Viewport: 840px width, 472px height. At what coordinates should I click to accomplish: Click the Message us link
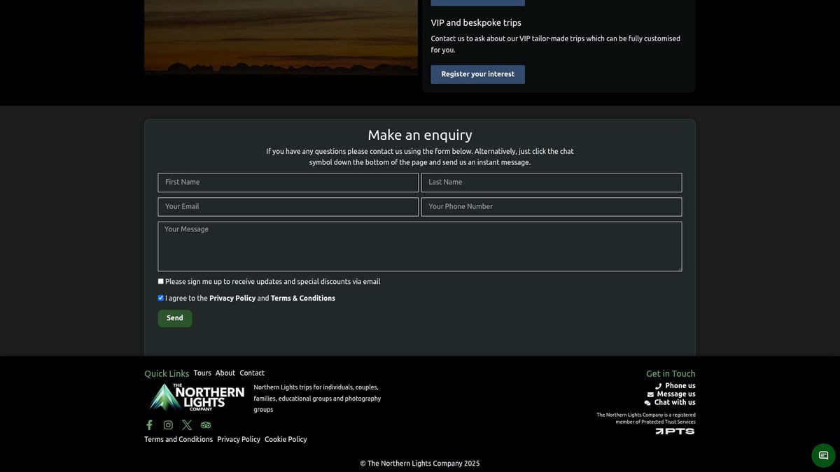point(675,394)
